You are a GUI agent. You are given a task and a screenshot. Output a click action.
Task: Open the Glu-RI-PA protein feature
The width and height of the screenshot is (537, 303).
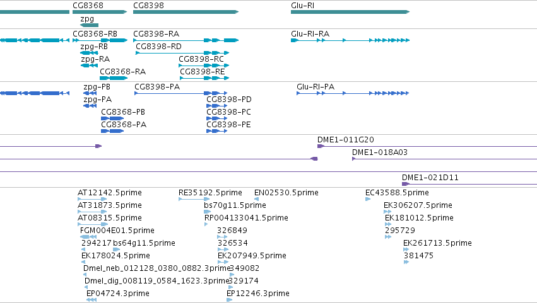[x=353, y=93]
